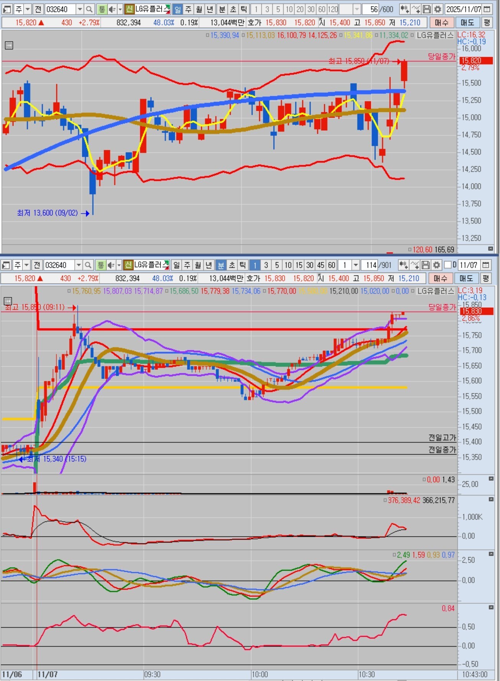This screenshot has height=681, width=500.
Task: Choose the 3-minute interval button in the lower chart
Action: pos(266,265)
